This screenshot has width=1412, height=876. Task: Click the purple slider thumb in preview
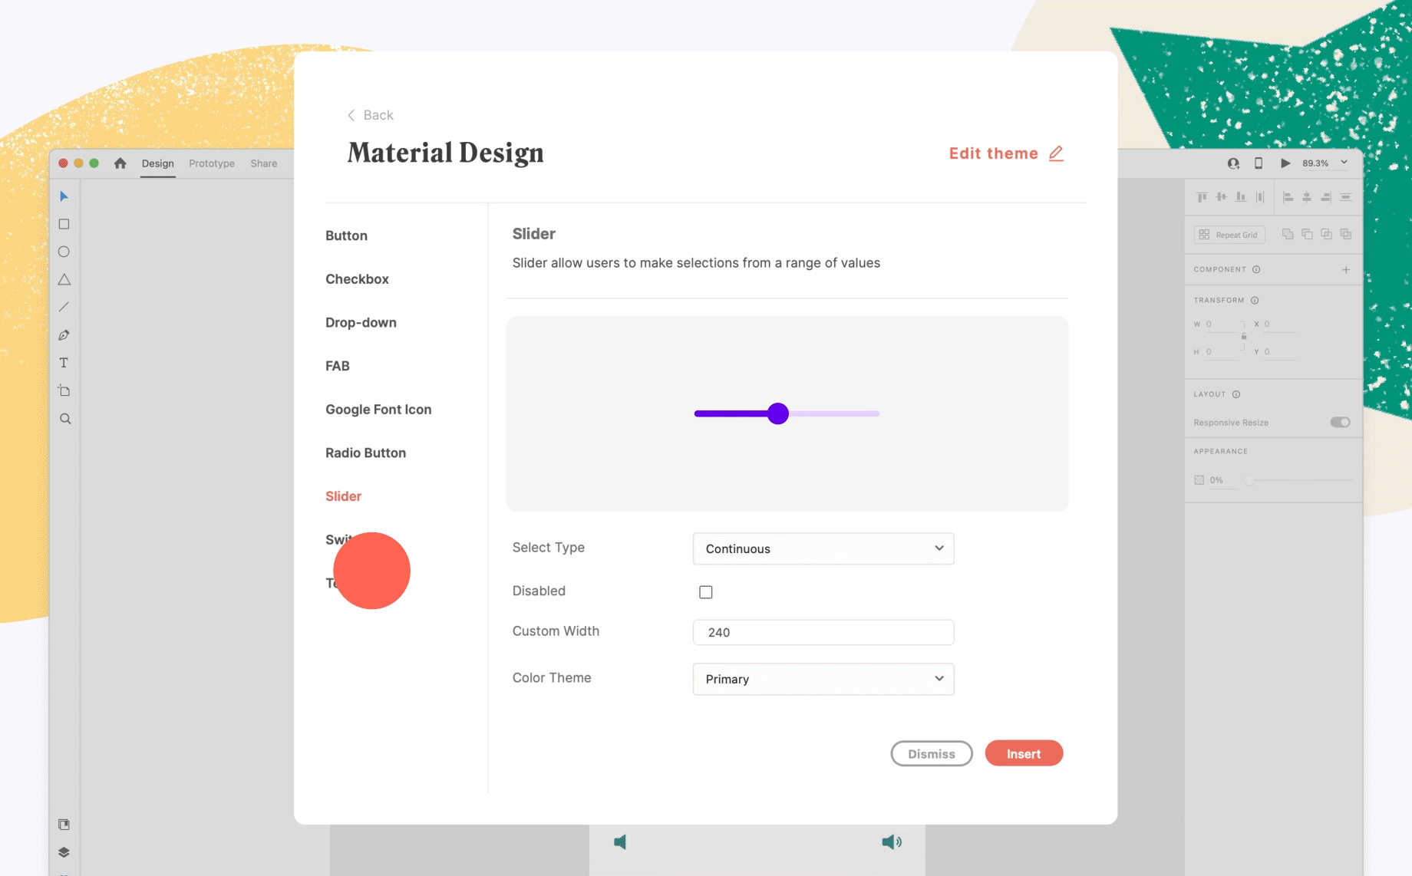pyautogui.click(x=778, y=413)
